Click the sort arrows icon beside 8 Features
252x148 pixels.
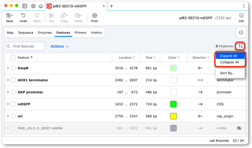click(241, 46)
